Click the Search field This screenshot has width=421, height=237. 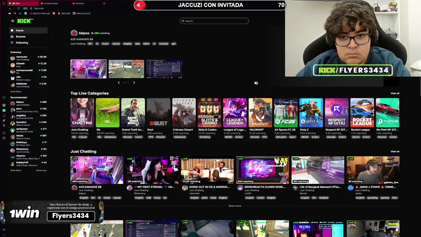coord(214,21)
